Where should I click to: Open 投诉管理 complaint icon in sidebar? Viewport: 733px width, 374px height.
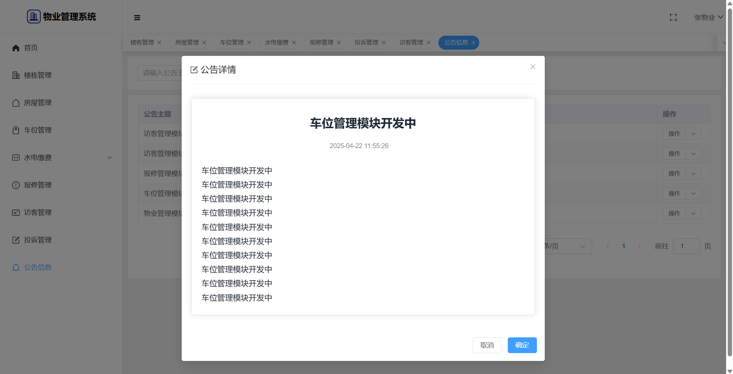pos(16,240)
